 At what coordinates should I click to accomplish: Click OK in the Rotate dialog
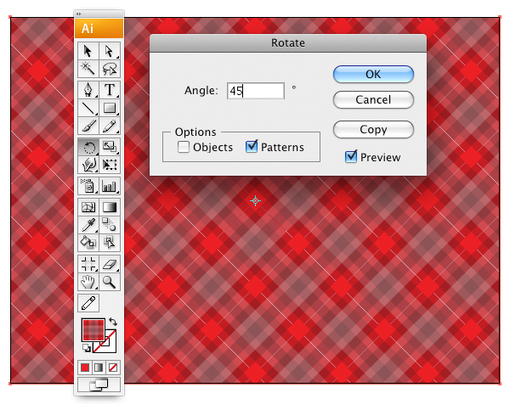(373, 74)
